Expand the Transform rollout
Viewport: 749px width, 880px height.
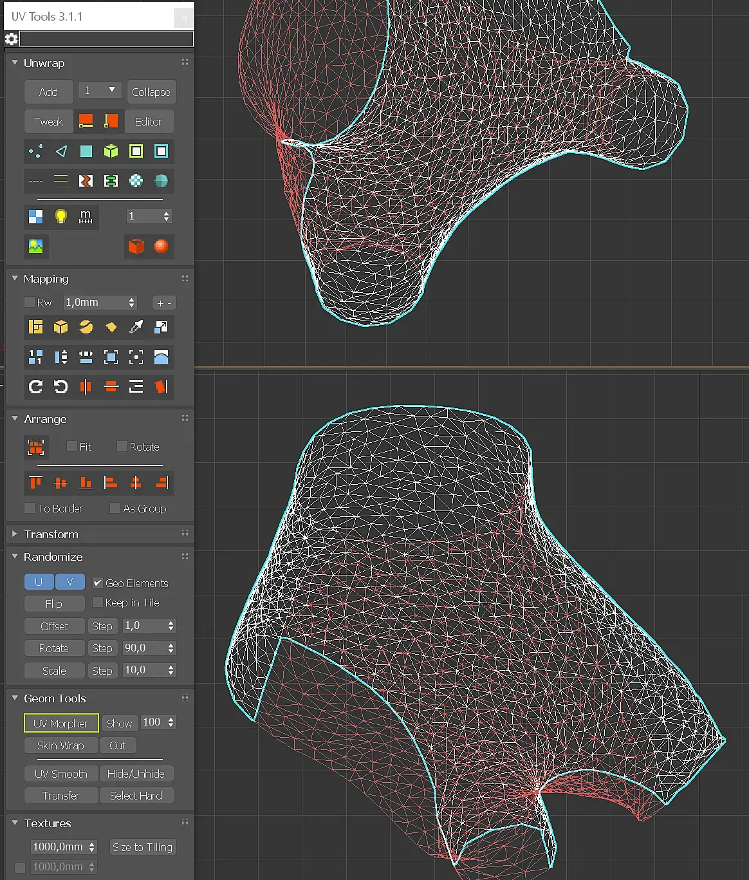click(x=15, y=534)
